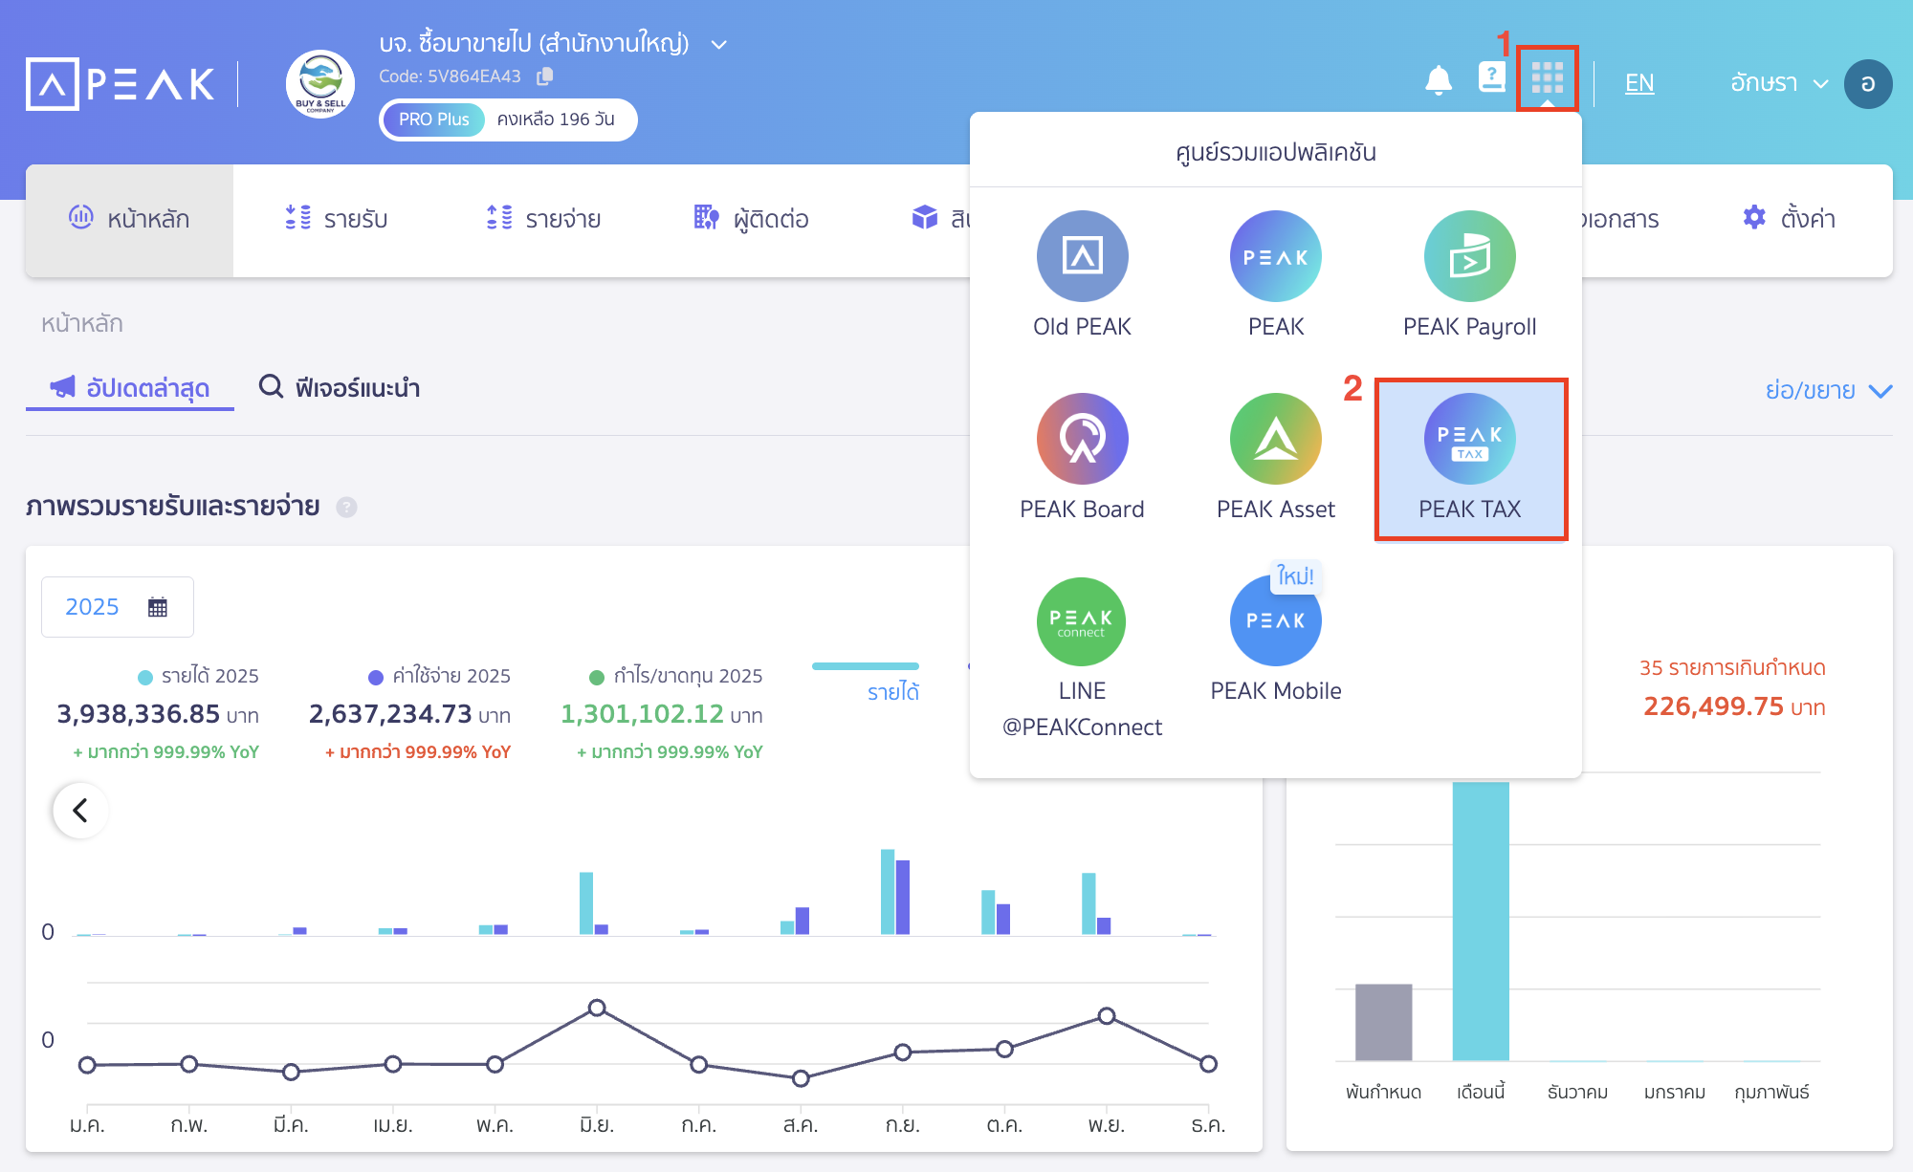Toggle the ค่าใช้จ่าย 2025 legend item
The image size is (1913, 1172).
(x=443, y=675)
